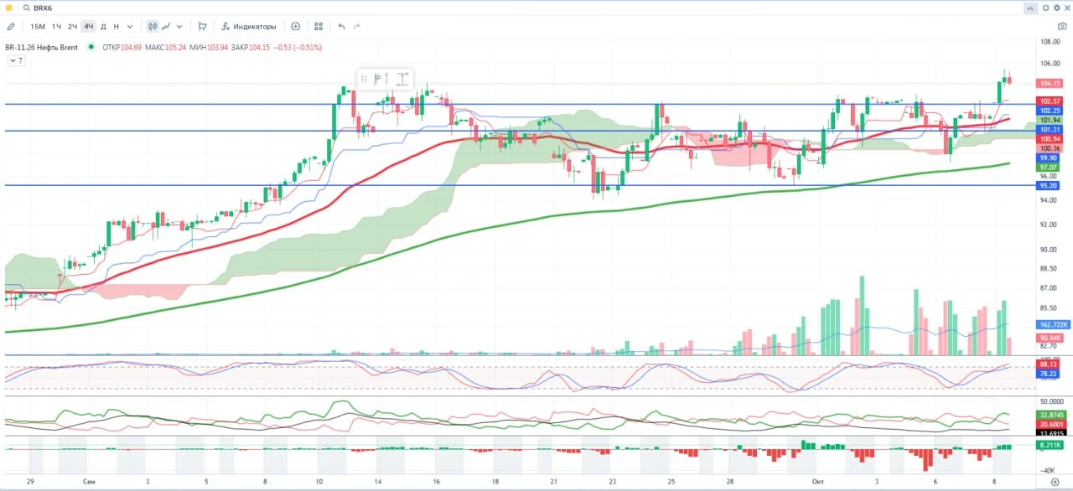Click the 108.00 price axis tick

point(1050,41)
